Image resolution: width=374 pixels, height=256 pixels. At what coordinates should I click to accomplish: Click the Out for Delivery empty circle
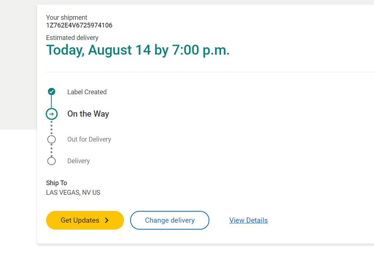52,139
